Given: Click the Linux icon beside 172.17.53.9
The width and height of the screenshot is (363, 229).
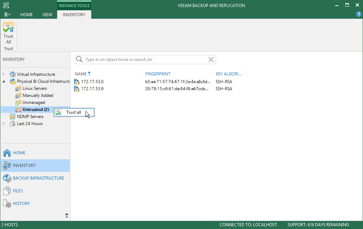Looking at the screenshot, I should pyautogui.click(x=76, y=89).
